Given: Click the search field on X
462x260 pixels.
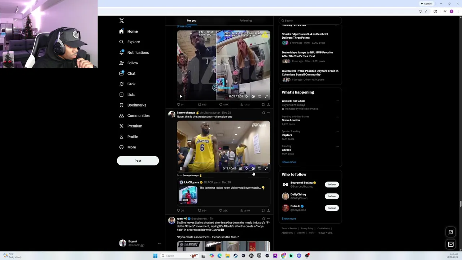Looking at the screenshot, I should tap(310, 21).
